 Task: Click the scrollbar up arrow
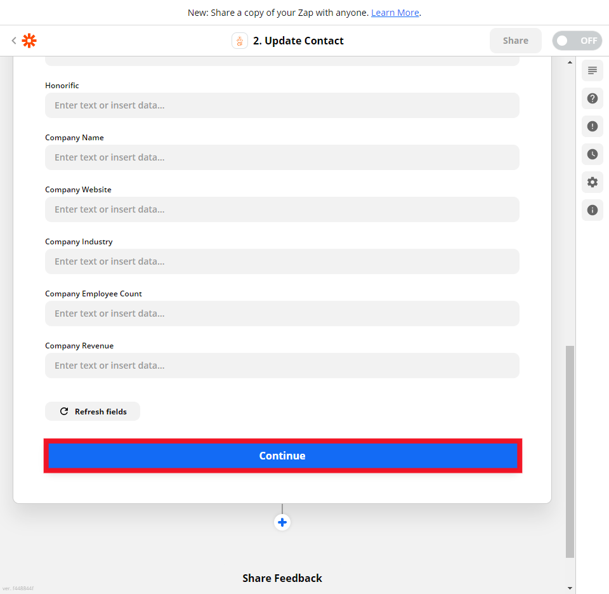pyautogui.click(x=570, y=62)
